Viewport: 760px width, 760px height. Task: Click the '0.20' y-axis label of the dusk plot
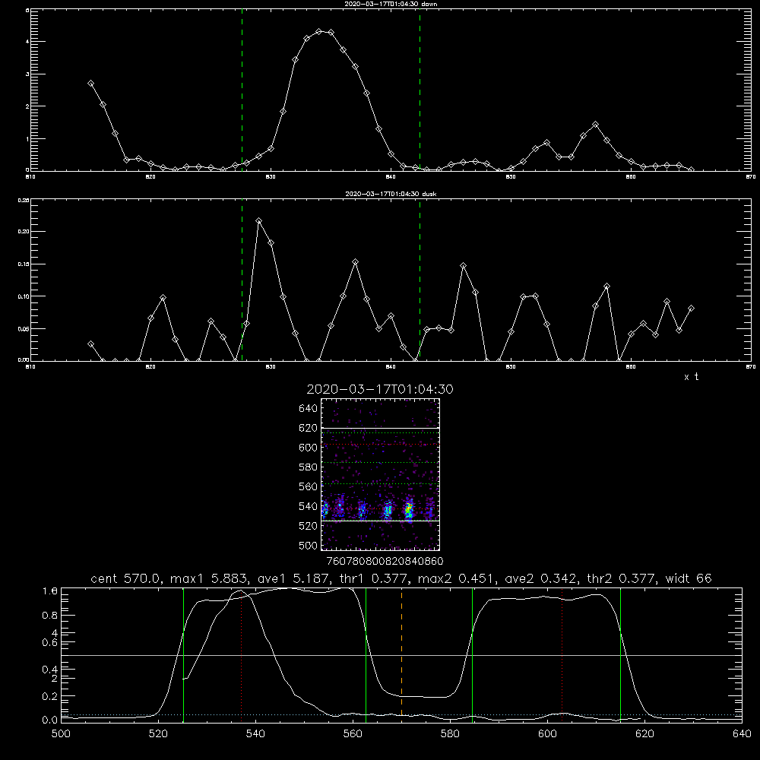point(24,231)
